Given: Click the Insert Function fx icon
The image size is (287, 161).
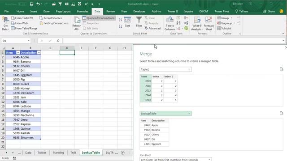Looking at the screenshot, I should pyautogui.click(x=58, y=41).
